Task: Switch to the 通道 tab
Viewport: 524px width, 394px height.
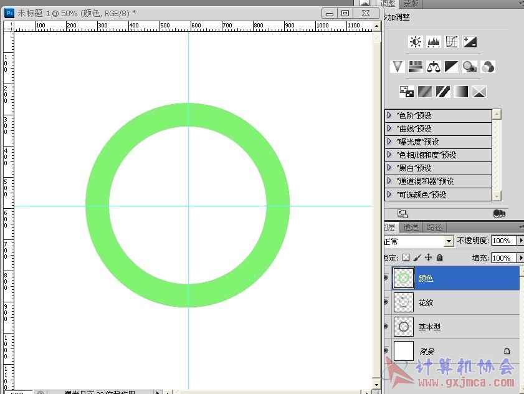Action: (411, 228)
